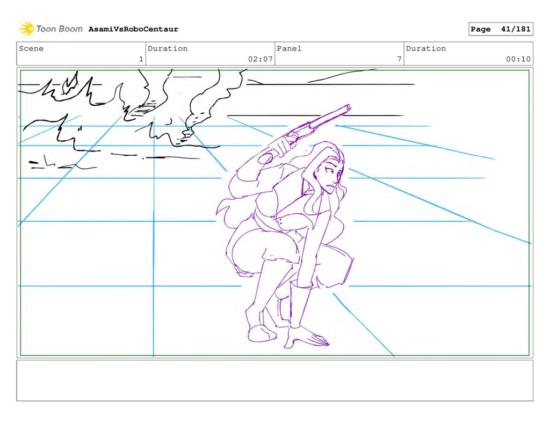Click the Toon Boom logo
This screenshot has width=550, height=426.
(x=50, y=29)
